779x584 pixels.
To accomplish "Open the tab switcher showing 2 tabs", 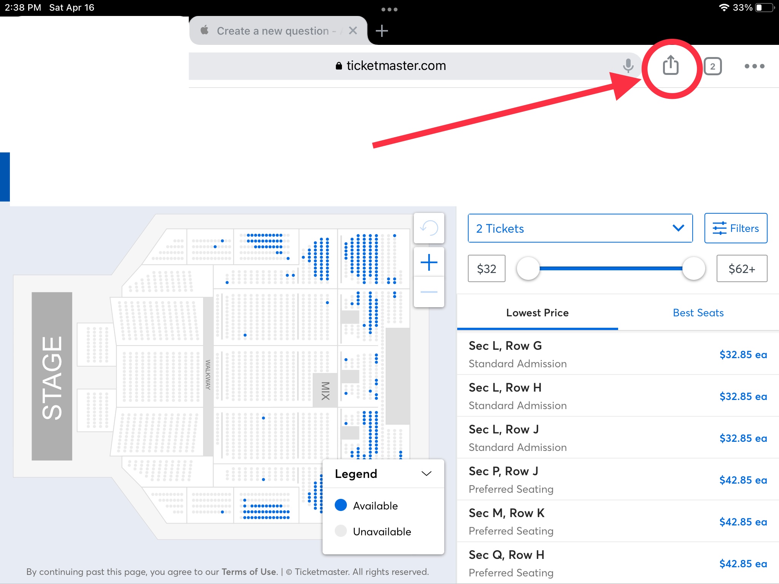I will click(712, 67).
